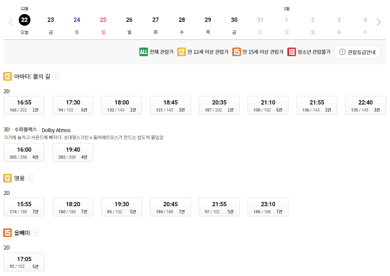Screen dimensions: 390x276
Task: Book the 17:05 showing of 올빼미
Action: (24, 262)
